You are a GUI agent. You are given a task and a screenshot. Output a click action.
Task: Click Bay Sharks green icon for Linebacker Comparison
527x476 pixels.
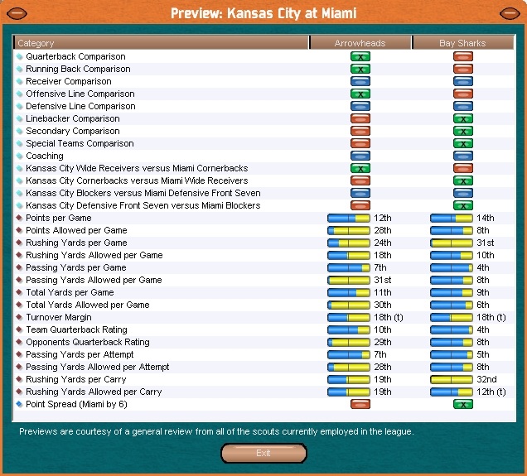pos(462,119)
